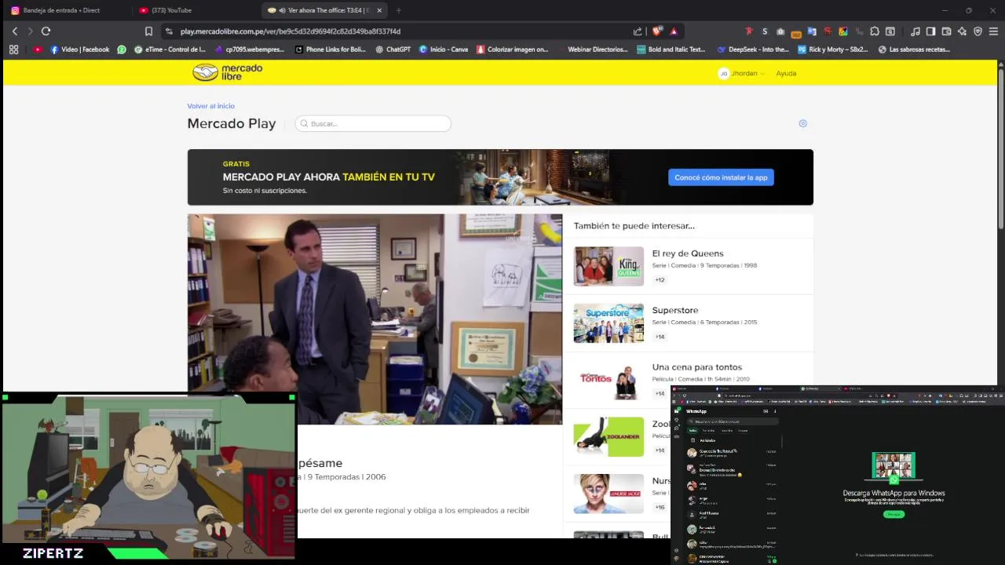
Task: Open DeepSeek - Into the... bookmark
Action: tap(752, 49)
